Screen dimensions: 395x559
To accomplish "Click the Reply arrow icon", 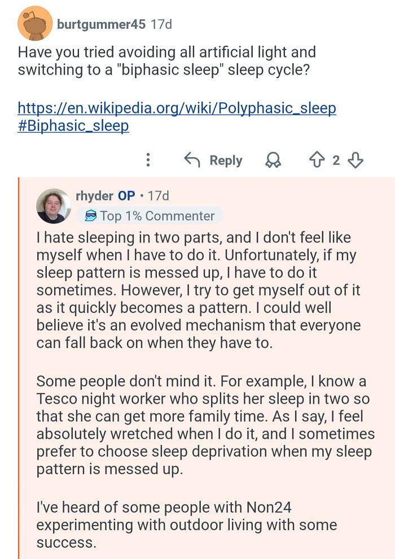I will [192, 160].
